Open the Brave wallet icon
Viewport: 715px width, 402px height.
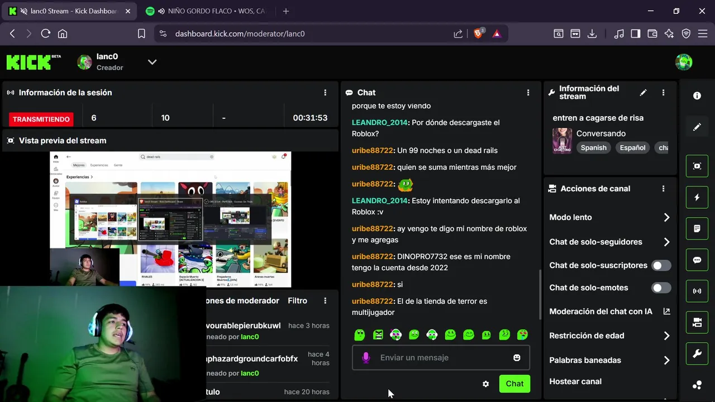coord(652,33)
